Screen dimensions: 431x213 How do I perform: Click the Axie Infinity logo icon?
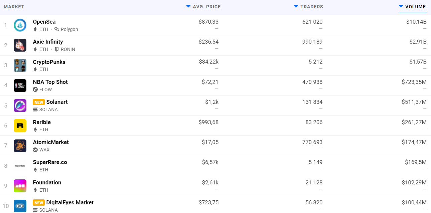(x=20, y=45)
